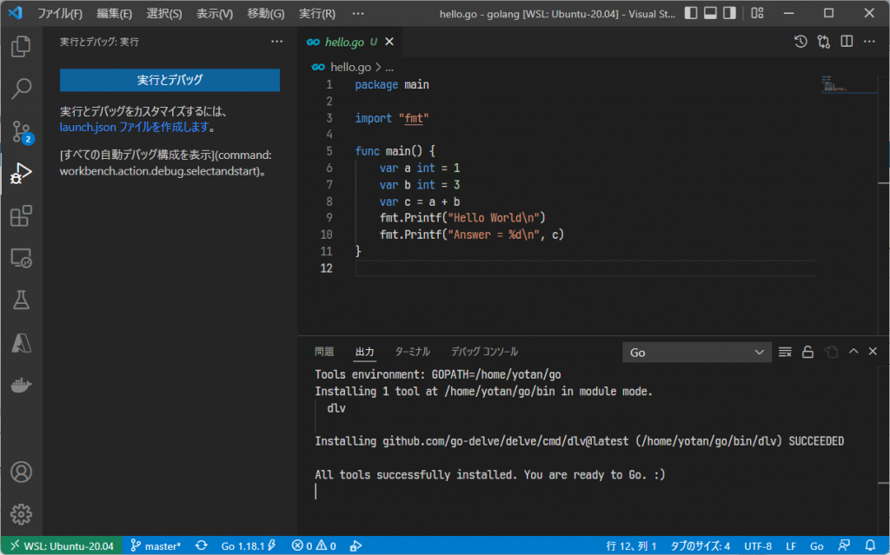This screenshot has height=555, width=890.
Task: Open the 選択(S) menu
Action: pos(164,13)
